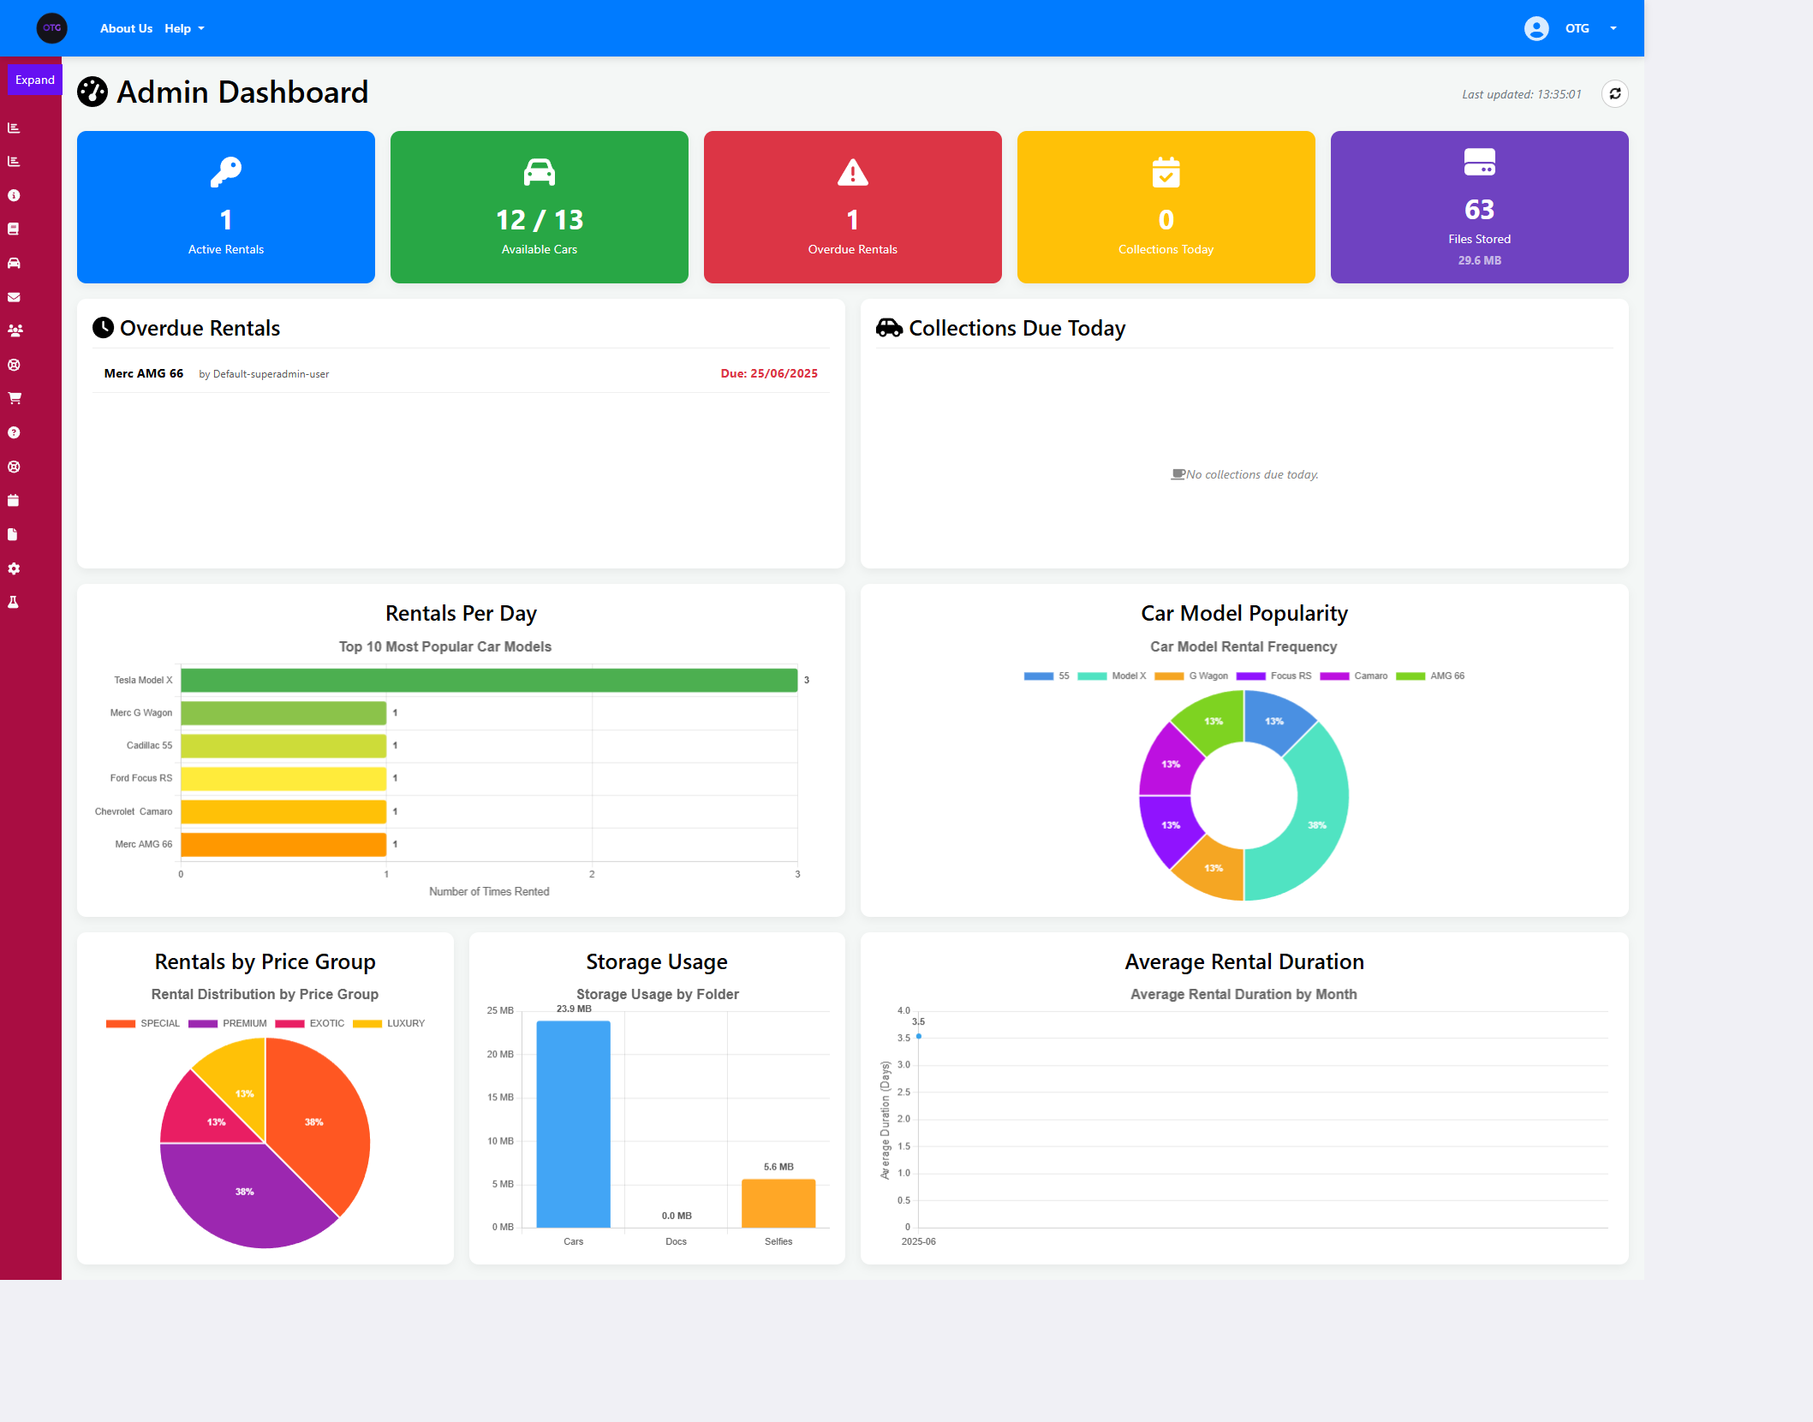
Task: Click the 29.6 MB storage size text
Action: pos(1480,260)
